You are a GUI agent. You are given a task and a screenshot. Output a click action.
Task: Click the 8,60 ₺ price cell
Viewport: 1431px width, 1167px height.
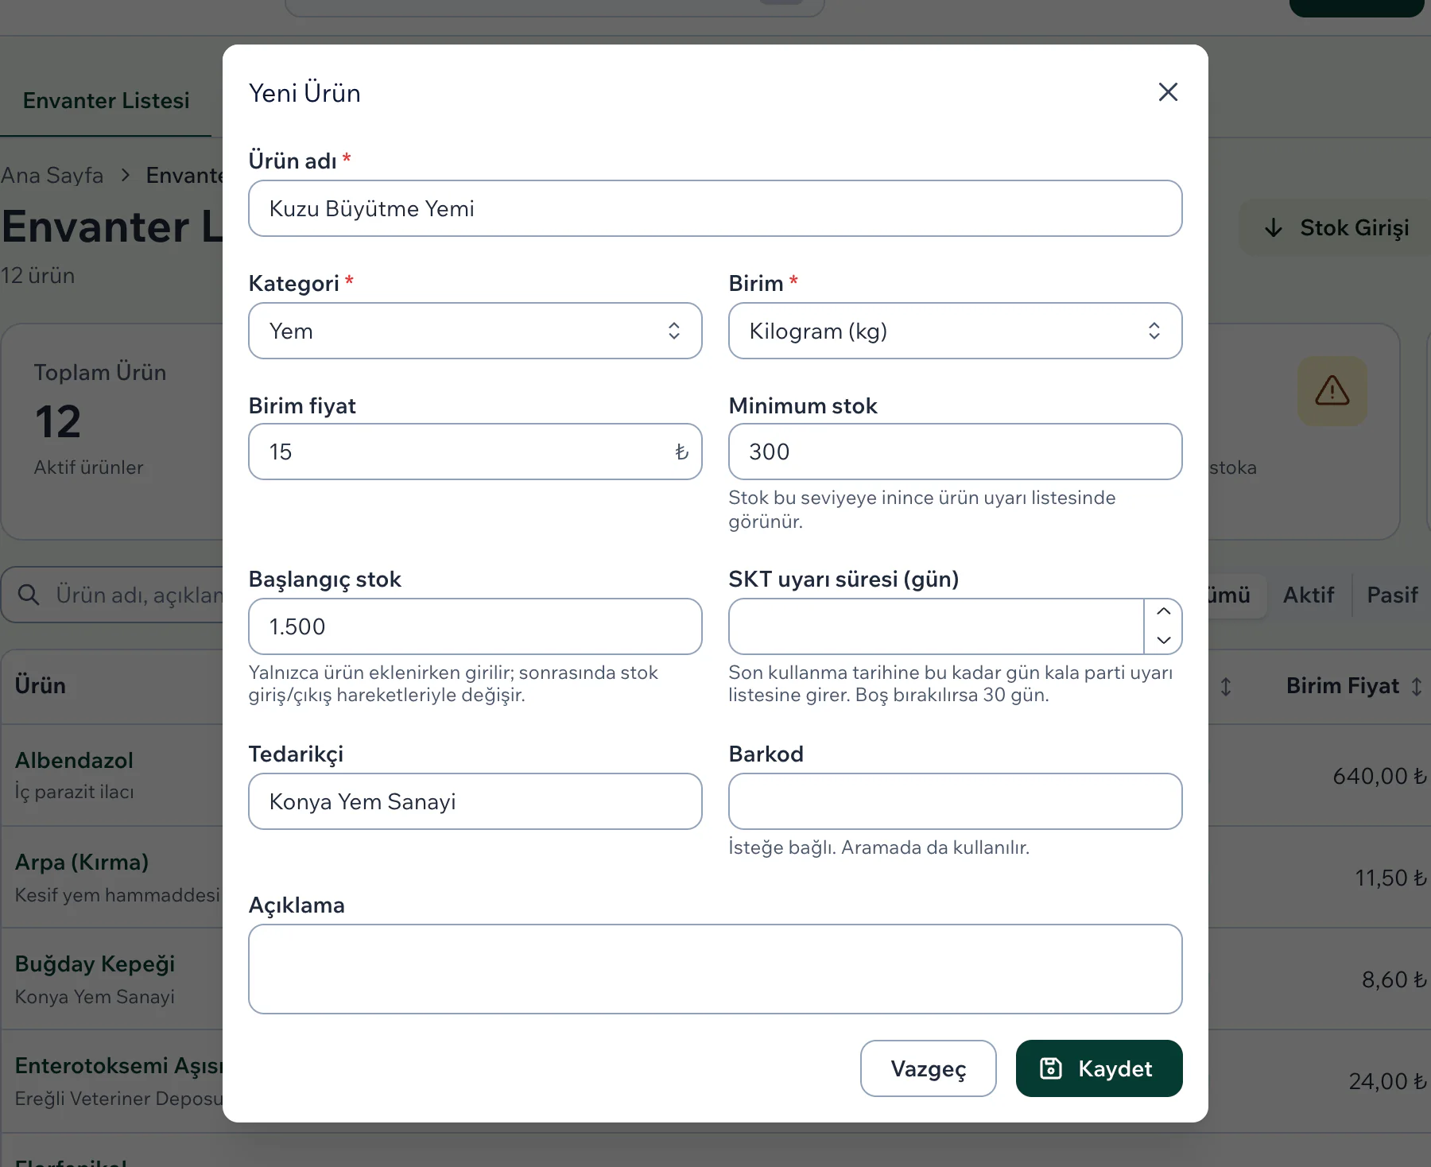coord(1394,979)
